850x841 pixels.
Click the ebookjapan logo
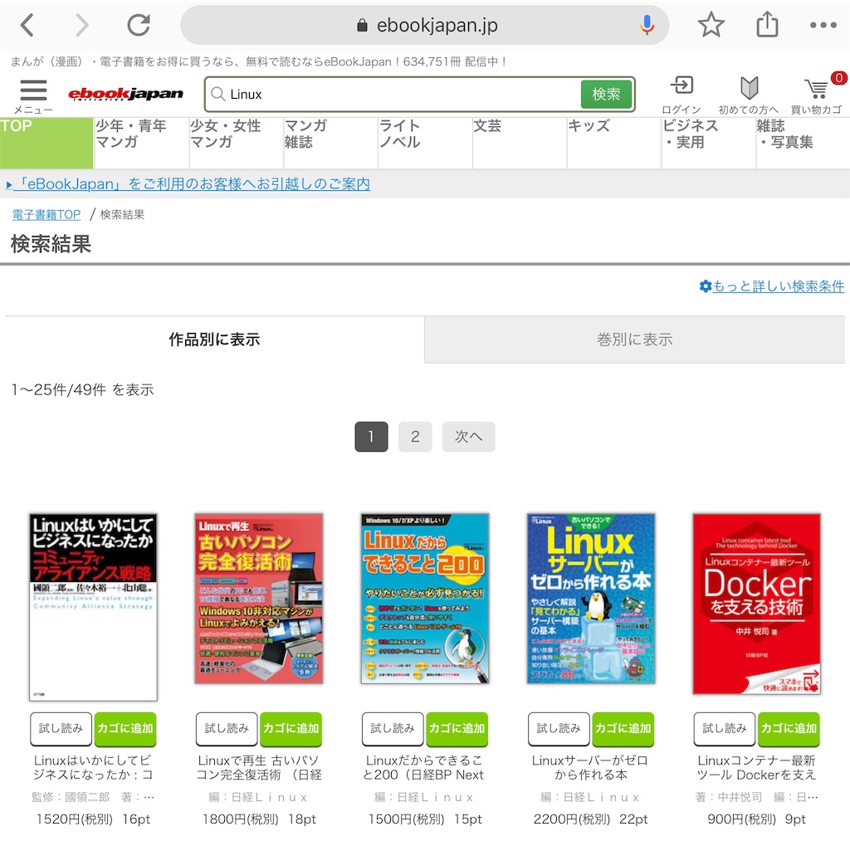[x=126, y=95]
